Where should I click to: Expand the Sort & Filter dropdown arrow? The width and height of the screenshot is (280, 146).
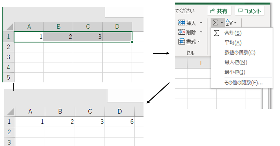point(235,23)
